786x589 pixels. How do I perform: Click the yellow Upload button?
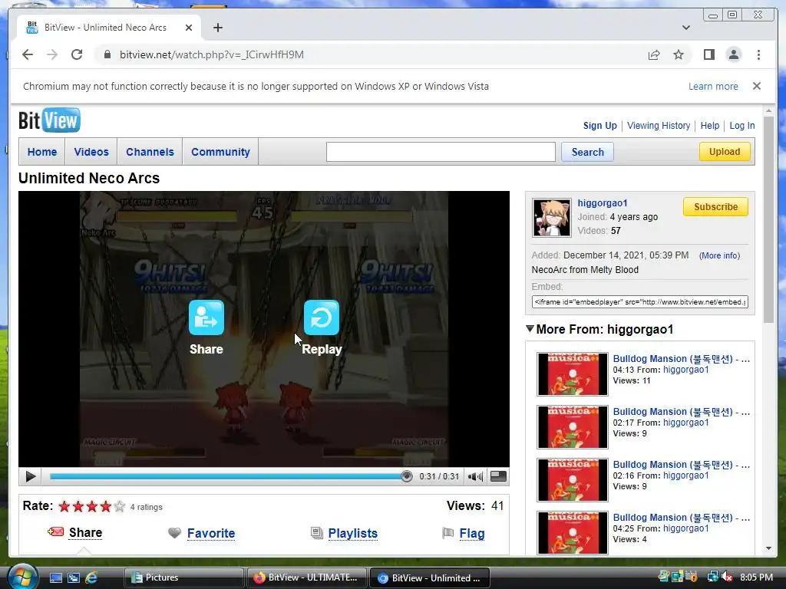725,151
